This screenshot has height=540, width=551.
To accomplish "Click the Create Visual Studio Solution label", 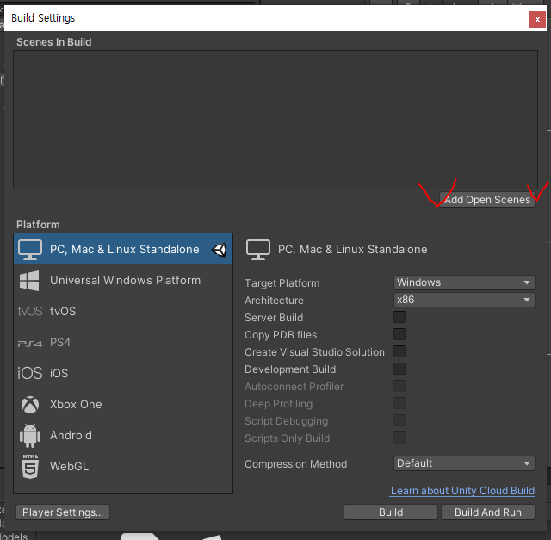I will coord(314,352).
